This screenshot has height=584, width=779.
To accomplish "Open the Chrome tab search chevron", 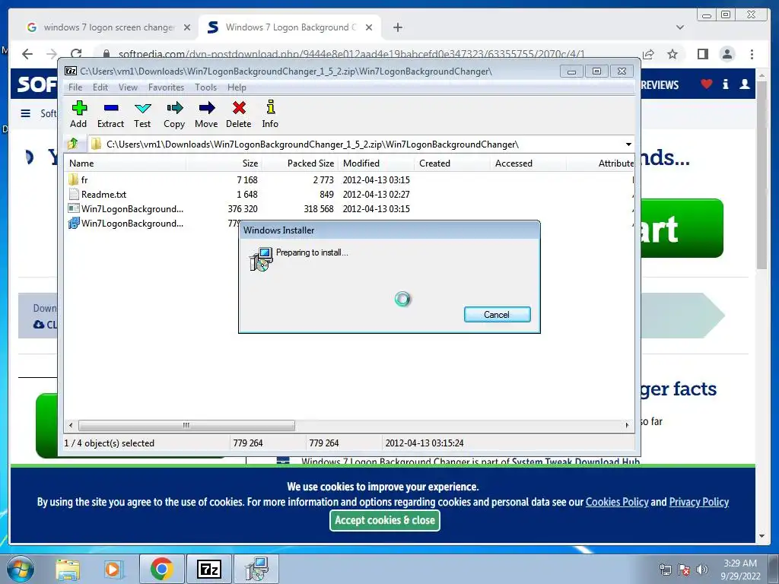I will click(x=680, y=27).
